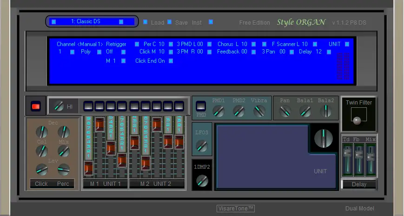The height and width of the screenshot is (216, 404).
Task: Turn the HI knob
Action: [59, 106]
